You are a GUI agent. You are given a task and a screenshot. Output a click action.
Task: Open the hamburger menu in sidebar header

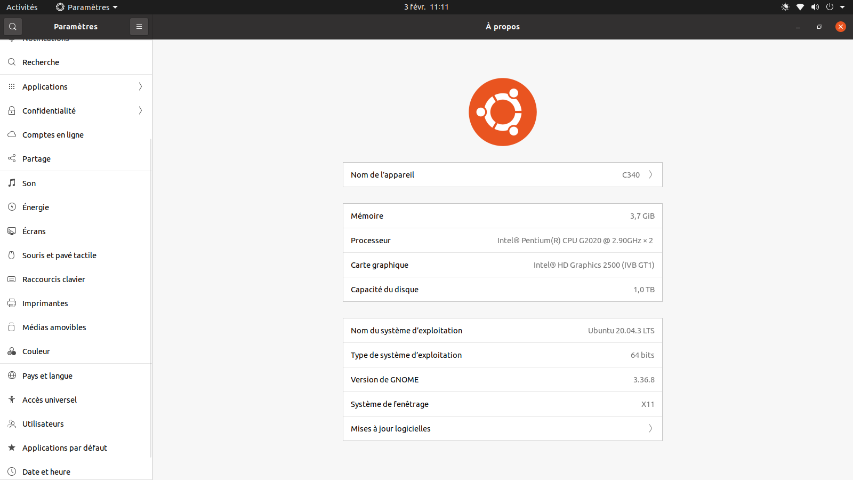[x=139, y=27]
